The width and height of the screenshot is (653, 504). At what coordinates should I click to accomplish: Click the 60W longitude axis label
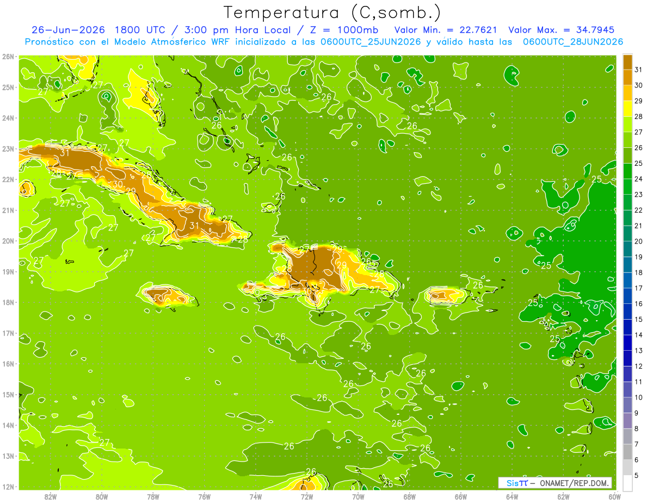(614, 497)
